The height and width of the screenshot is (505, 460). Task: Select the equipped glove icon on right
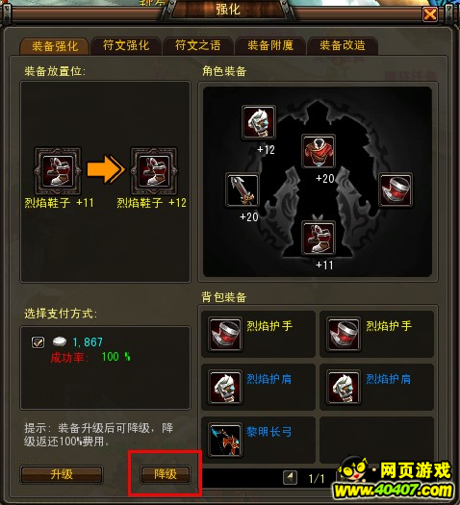[396, 190]
